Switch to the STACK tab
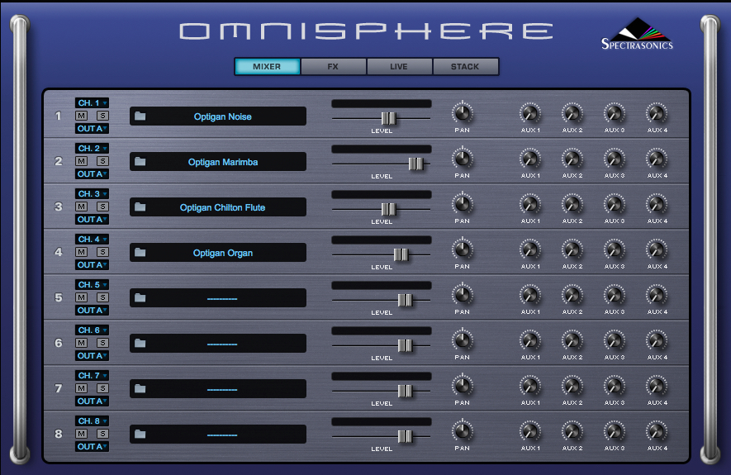This screenshot has height=475, width=731. [465, 66]
